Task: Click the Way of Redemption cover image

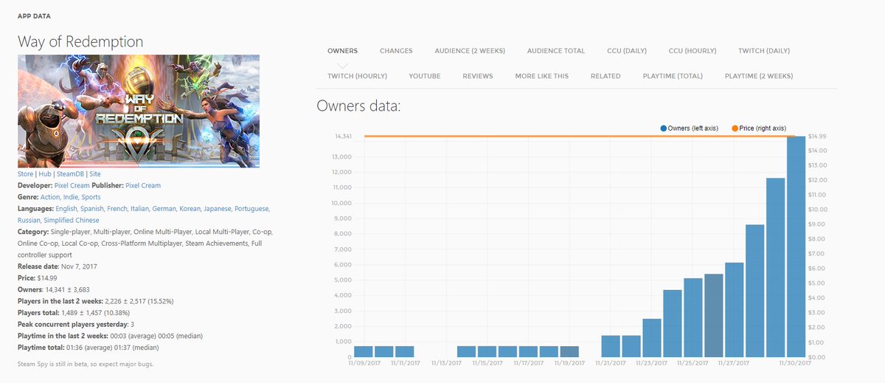Action: tap(139, 111)
